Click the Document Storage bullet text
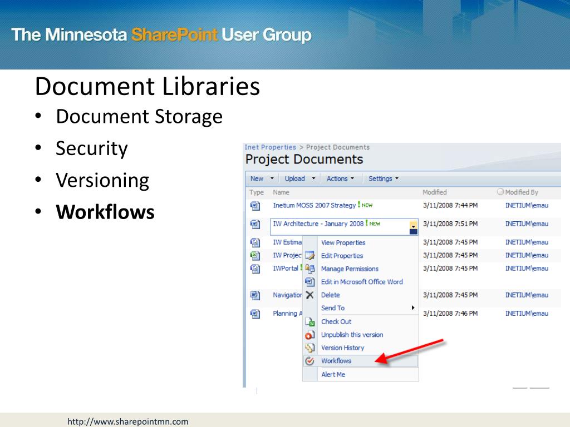 [139, 117]
